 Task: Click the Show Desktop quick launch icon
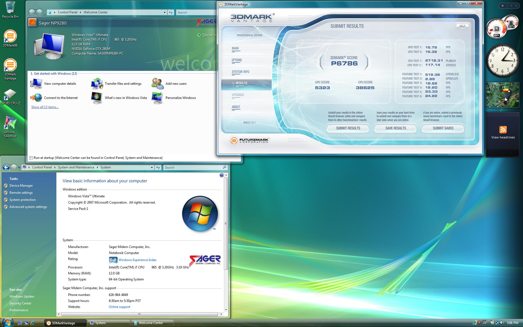click(x=20, y=323)
